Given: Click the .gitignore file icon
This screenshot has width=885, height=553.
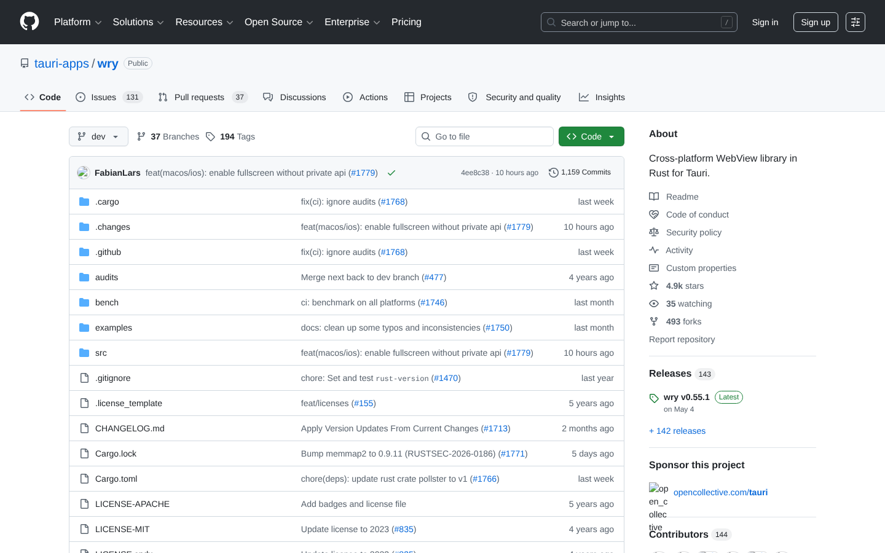Looking at the screenshot, I should tap(84, 378).
